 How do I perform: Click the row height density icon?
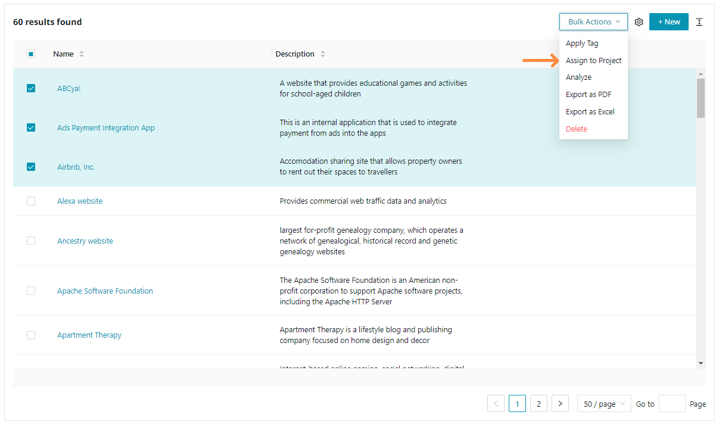pyautogui.click(x=699, y=22)
